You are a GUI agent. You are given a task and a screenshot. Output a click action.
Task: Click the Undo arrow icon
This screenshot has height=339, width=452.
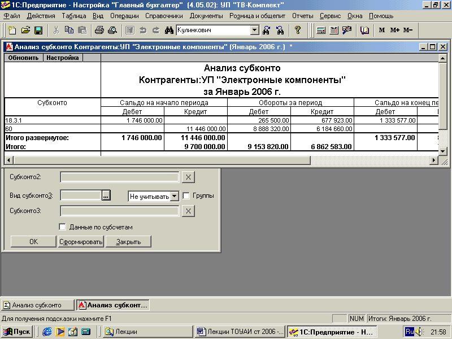143,30
